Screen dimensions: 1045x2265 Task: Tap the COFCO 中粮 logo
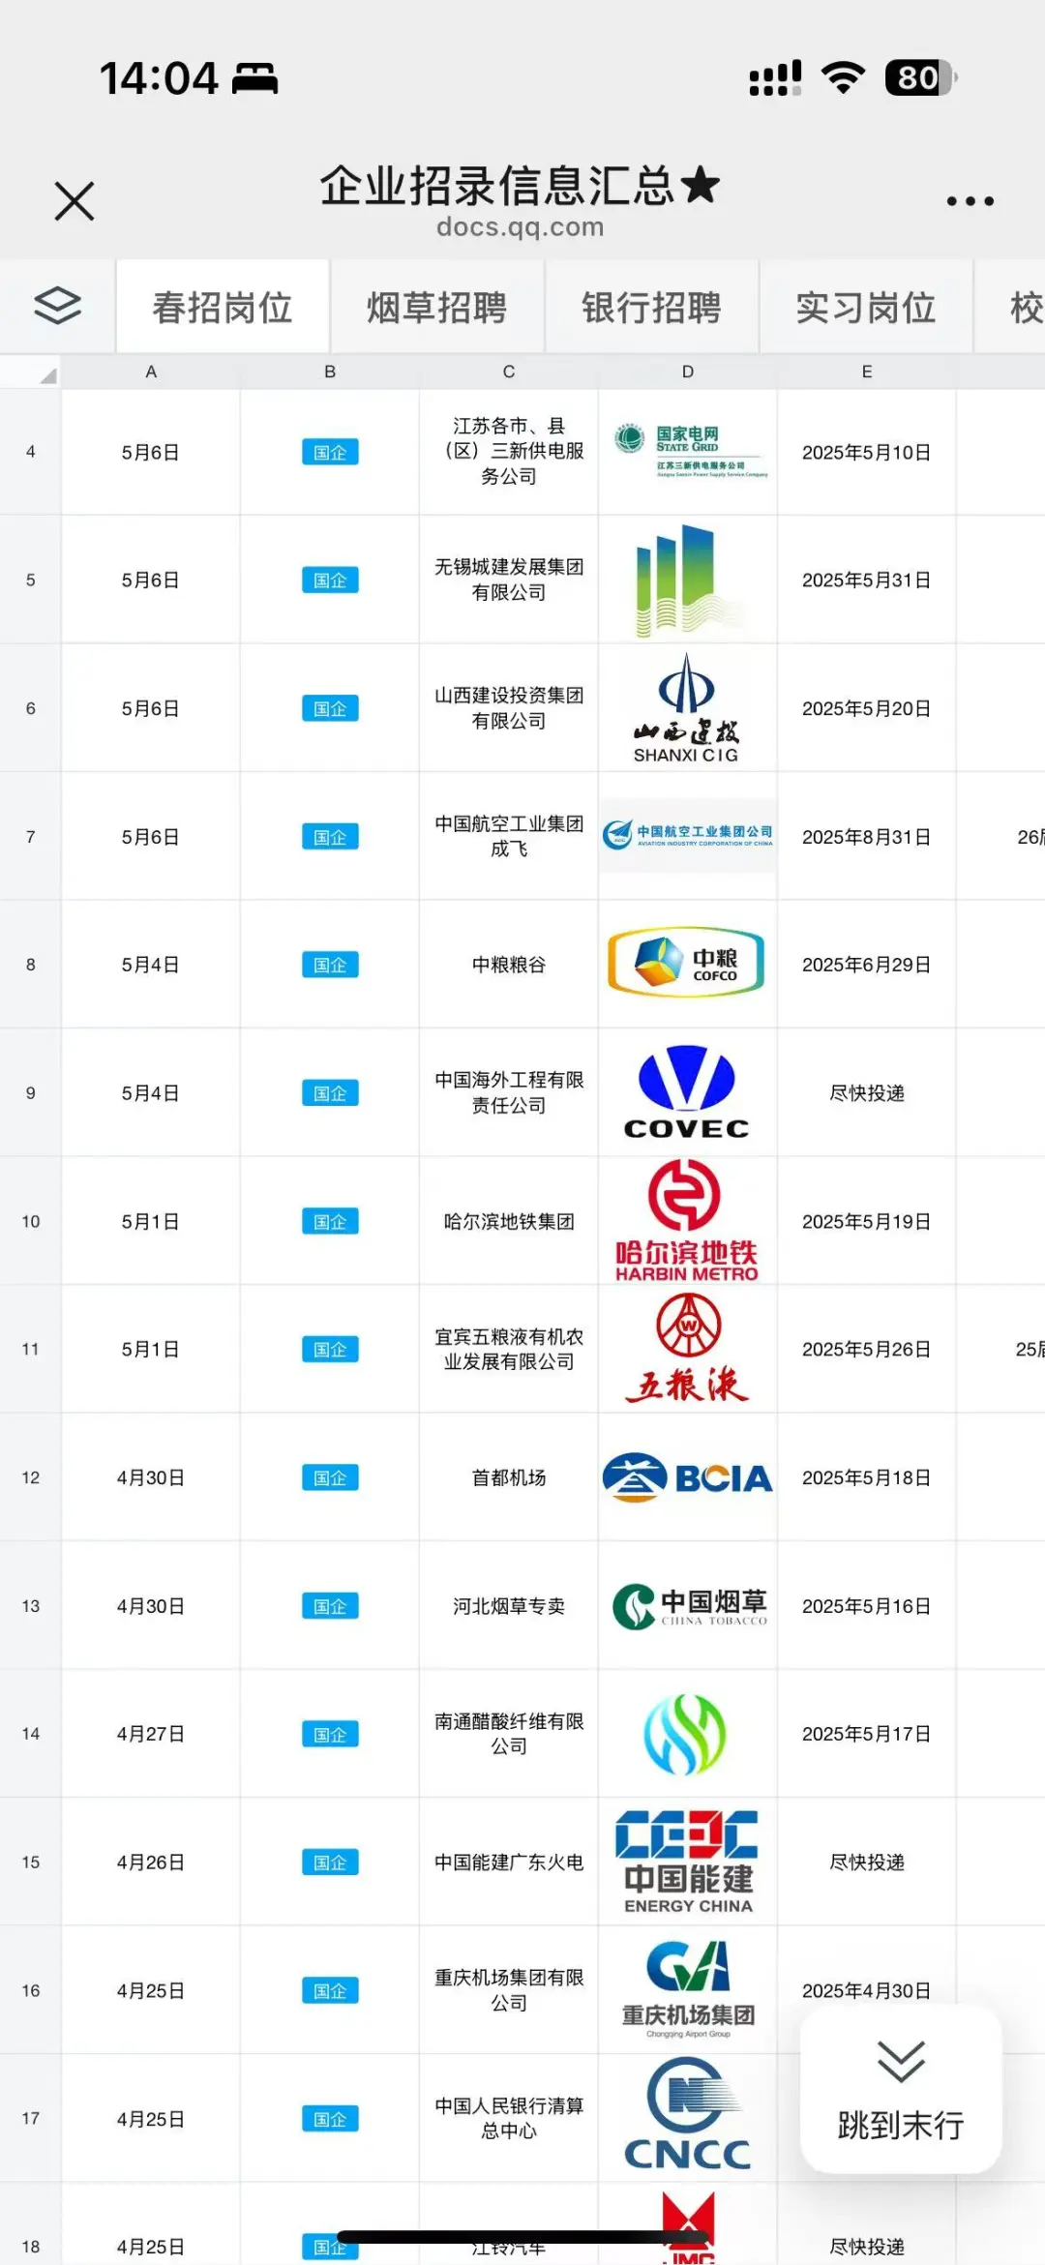pos(687,963)
